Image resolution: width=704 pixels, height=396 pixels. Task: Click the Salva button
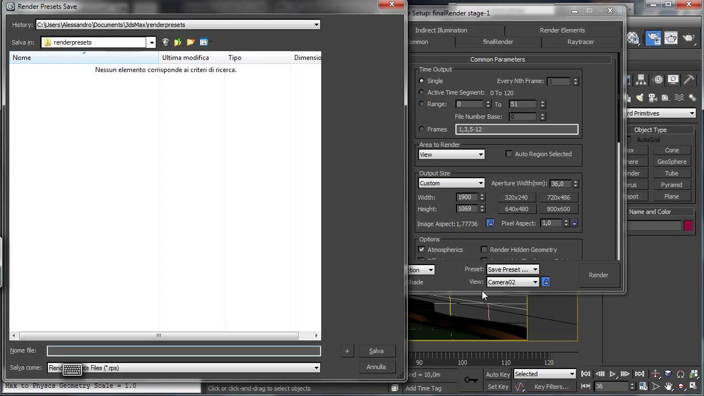[x=376, y=351]
